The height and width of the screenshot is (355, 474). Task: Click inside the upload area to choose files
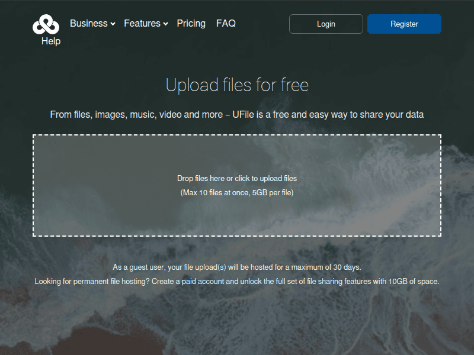click(237, 185)
